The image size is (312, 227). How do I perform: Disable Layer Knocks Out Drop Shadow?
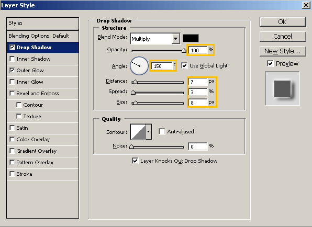[135, 161]
